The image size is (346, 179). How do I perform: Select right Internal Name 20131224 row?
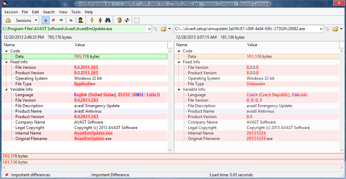tap(257, 133)
